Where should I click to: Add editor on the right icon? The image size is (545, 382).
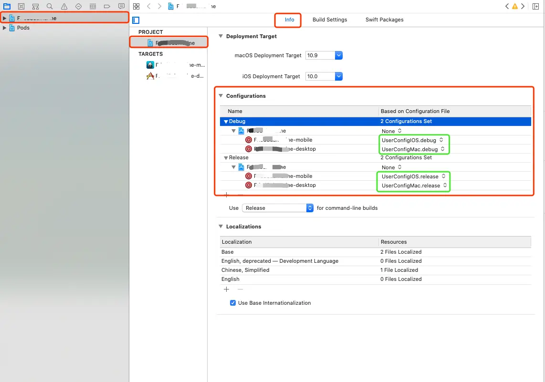535,6
